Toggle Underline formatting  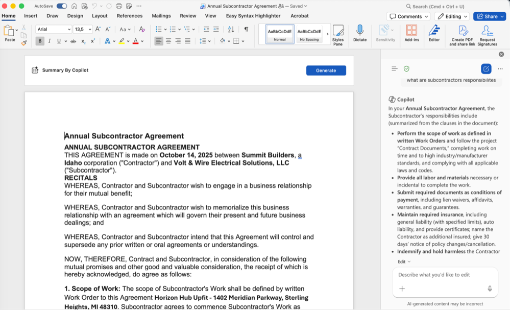pyautogui.click(x=59, y=41)
